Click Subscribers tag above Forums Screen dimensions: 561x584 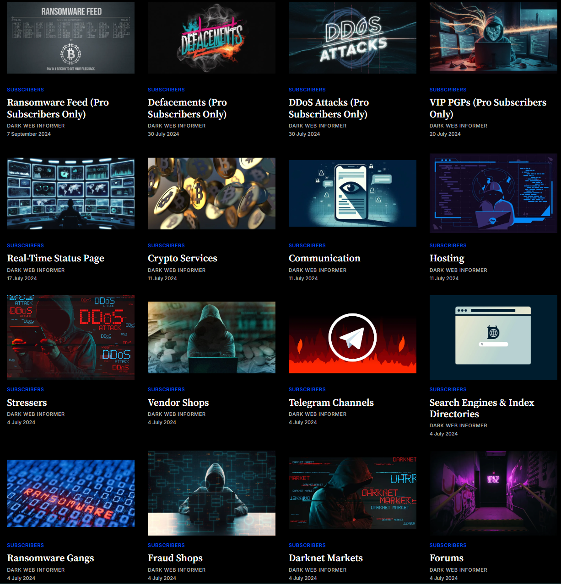point(448,545)
